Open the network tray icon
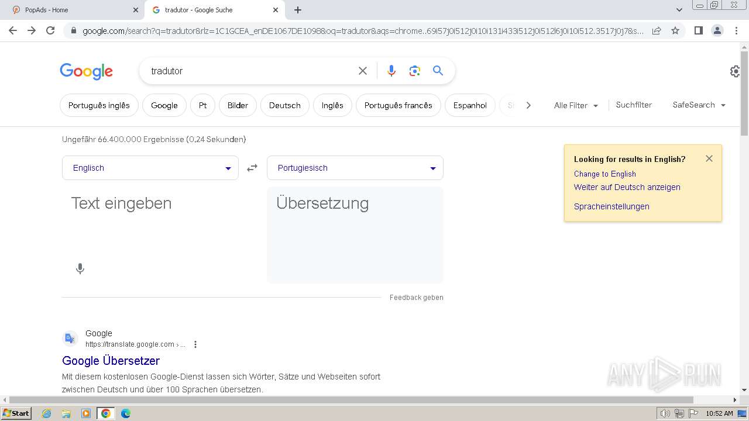The image size is (749, 421). 679,413
